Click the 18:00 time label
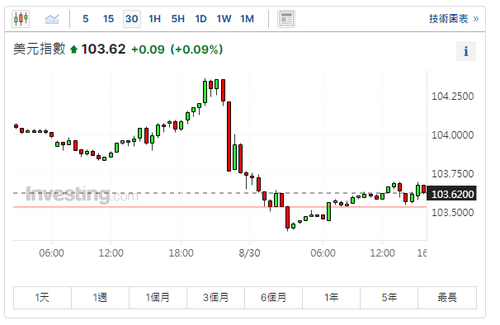Screen dimensions: 500x325 pos(181,253)
